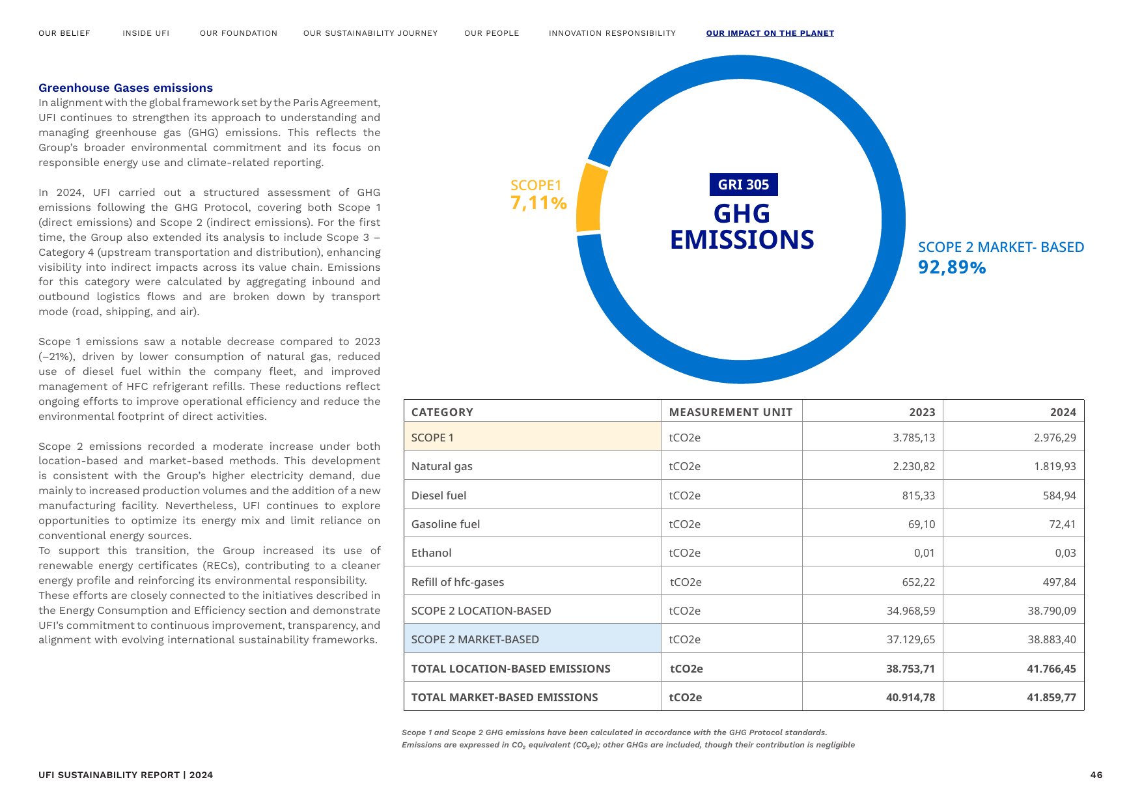
Task: Click the Diesel fuel 2023 value 815,33
Action: (918, 495)
